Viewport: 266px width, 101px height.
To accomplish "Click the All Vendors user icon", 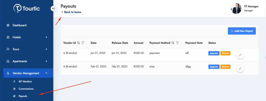I will [x=15, y=82].
